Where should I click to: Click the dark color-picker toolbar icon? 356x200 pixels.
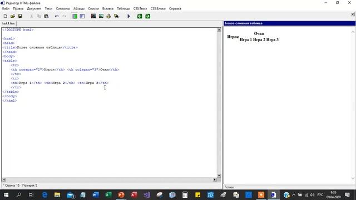93,16
